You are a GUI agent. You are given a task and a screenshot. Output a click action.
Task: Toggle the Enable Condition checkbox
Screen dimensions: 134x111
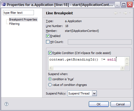click(x=50, y=53)
